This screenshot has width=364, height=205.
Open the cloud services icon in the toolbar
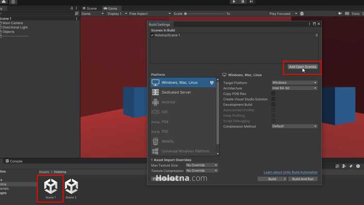pos(4,1)
